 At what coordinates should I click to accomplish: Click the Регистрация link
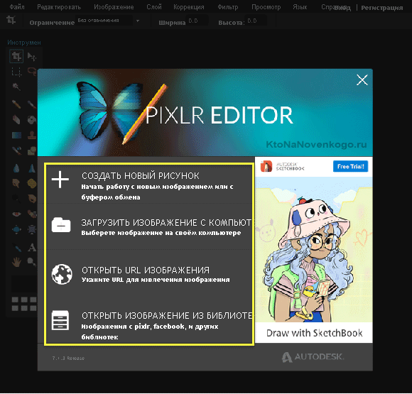coord(381,8)
